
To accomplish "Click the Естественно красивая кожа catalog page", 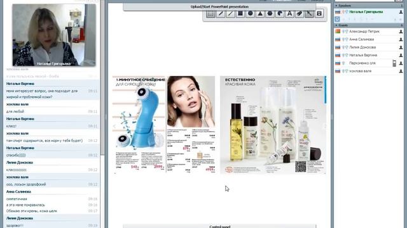I will [273, 125].
